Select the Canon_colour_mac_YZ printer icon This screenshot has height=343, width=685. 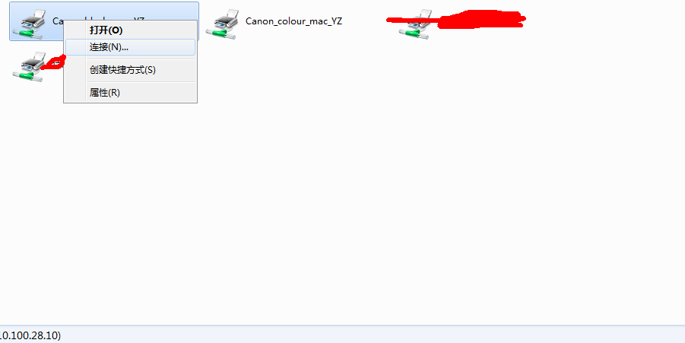222,24
